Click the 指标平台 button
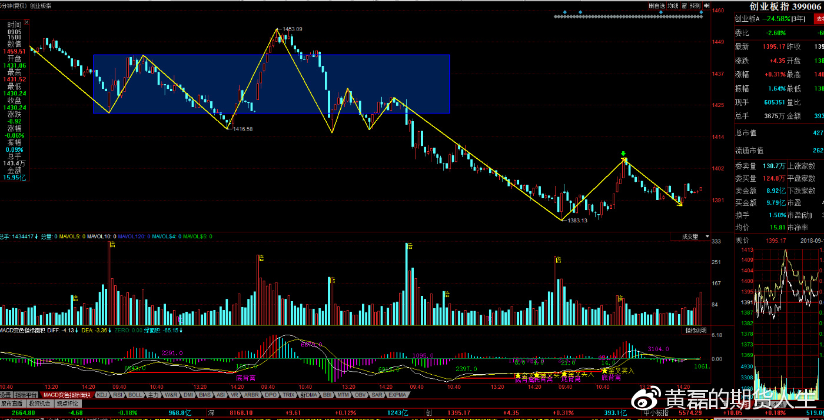The height and width of the screenshot is (420, 824). pyautogui.click(x=26, y=395)
